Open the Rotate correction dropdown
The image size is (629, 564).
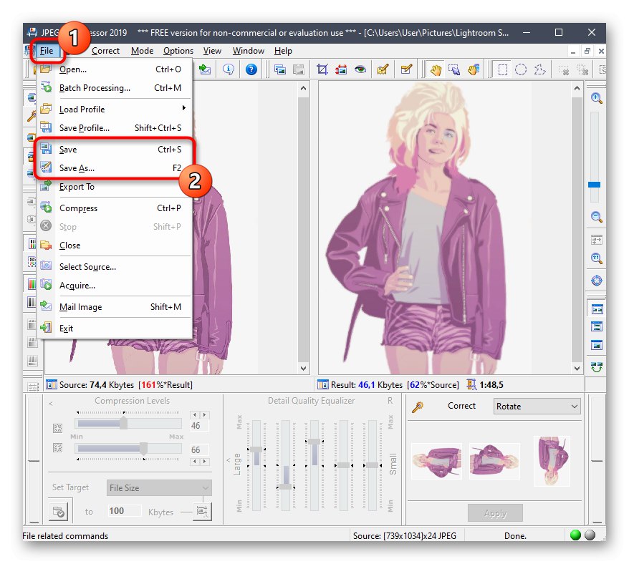point(537,407)
